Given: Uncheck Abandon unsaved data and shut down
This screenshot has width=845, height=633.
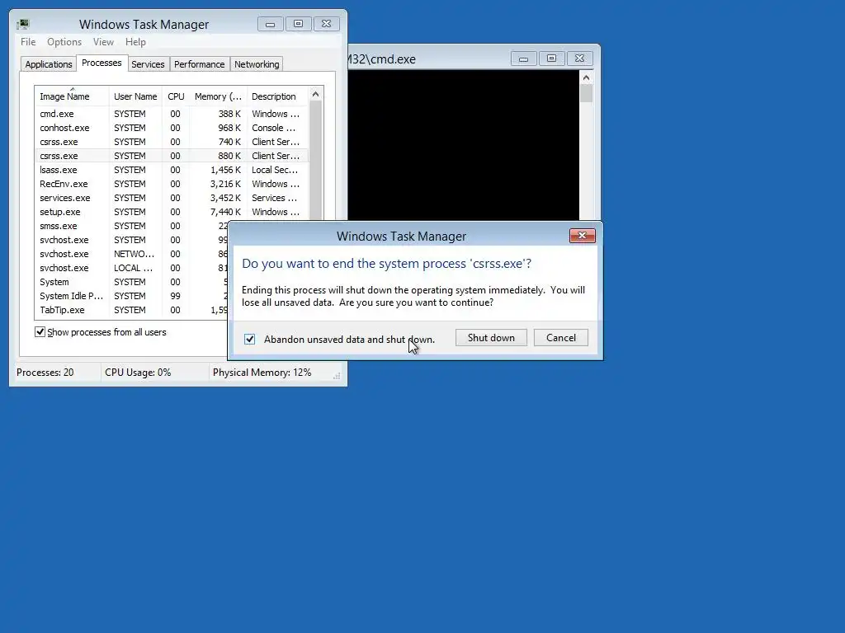Looking at the screenshot, I should [x=249, y=339].
